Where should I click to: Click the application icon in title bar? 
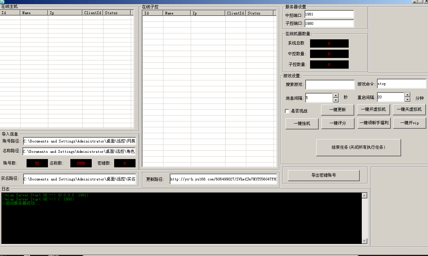pos(2,2)
